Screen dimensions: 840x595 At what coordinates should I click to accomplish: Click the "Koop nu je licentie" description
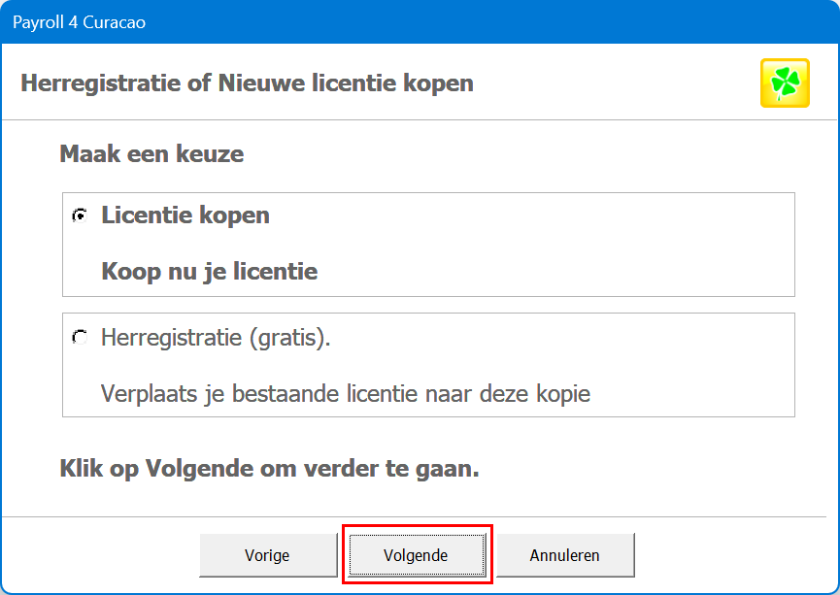pos(210,272)
